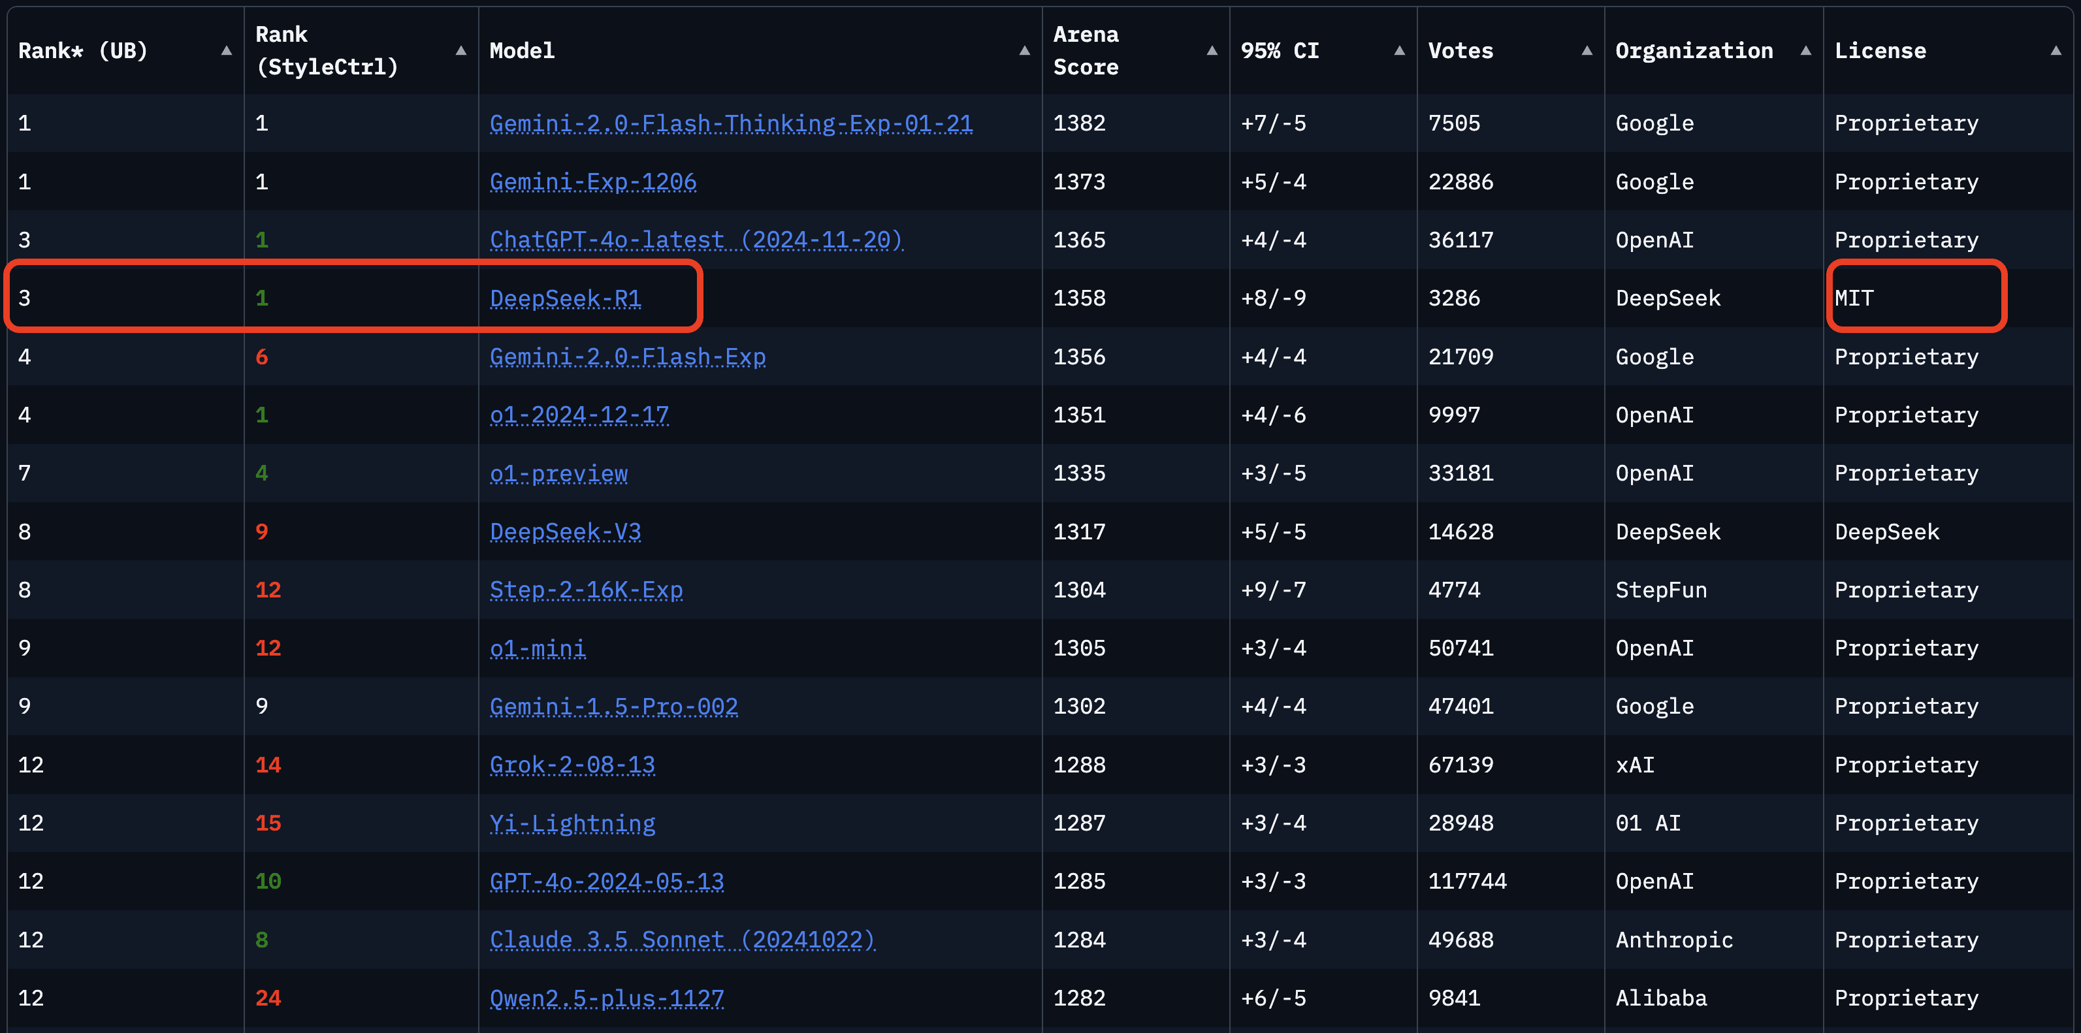Select StyleCtrl rank 8 for Claude 3.5 Sonnet
Screen dimensions: 2081x1033
point(262,940)
